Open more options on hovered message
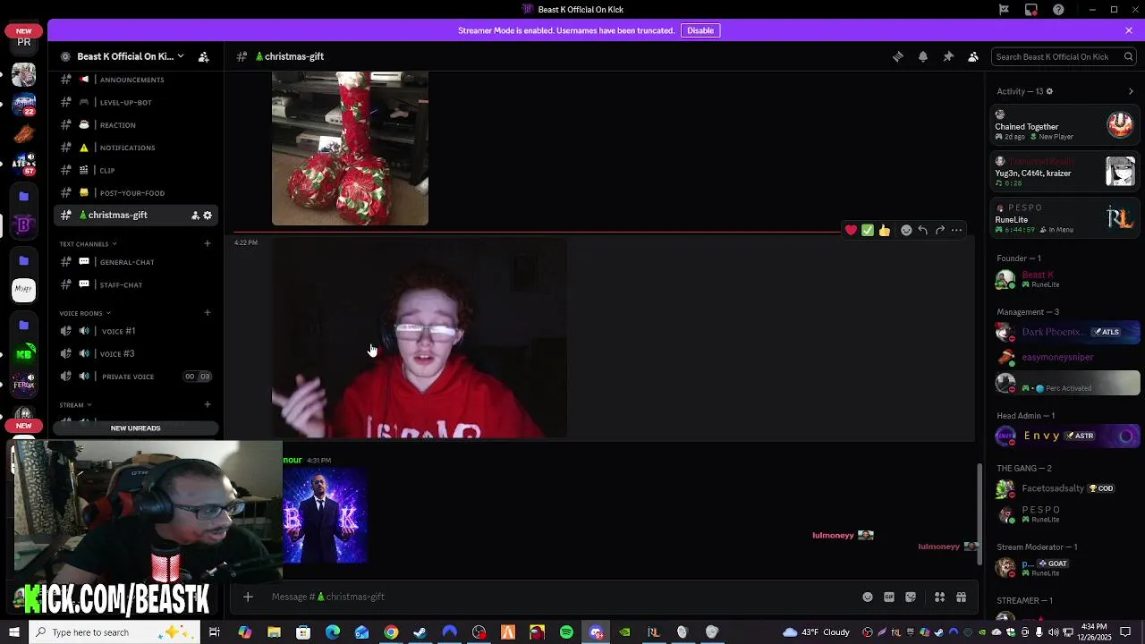The width and height of the screenshot is (1145, 644). tap(956, 231)
